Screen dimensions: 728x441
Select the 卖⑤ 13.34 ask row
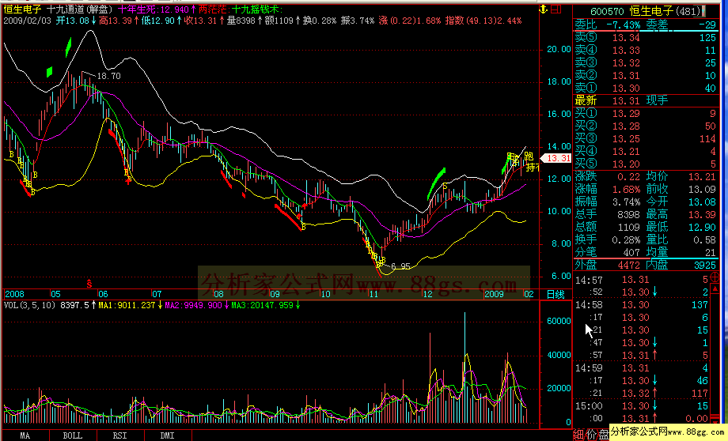pyautogui.click(x=646, y=38)
